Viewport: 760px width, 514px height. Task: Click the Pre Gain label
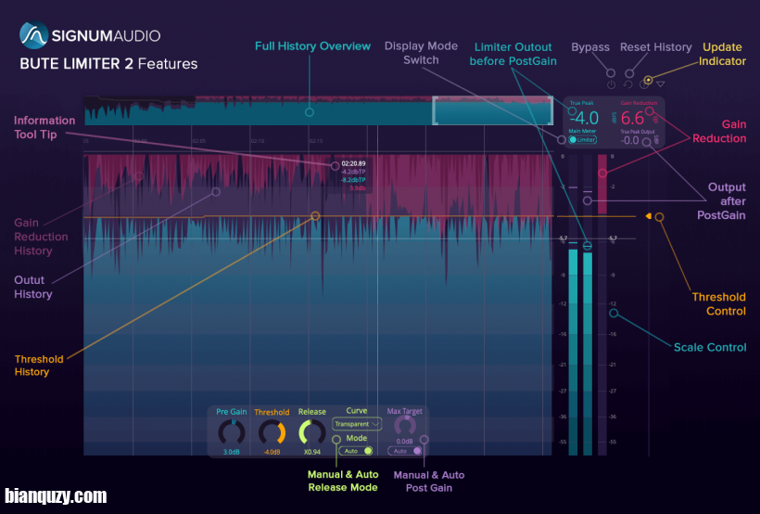point(231,412)
